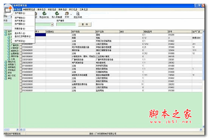Click the 导入采集器 toolbar icon
209x139 pixels.
(x=57, y=13)
